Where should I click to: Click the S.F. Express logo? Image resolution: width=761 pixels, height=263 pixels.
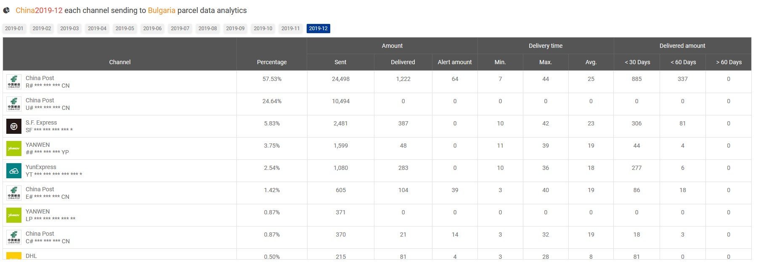coord(14,126)
